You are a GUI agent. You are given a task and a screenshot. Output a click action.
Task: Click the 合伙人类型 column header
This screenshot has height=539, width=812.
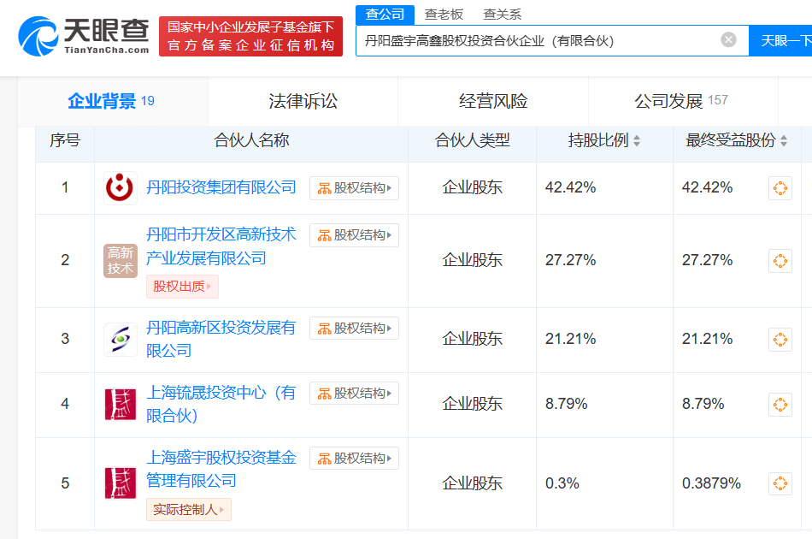(x=473, y=140)
